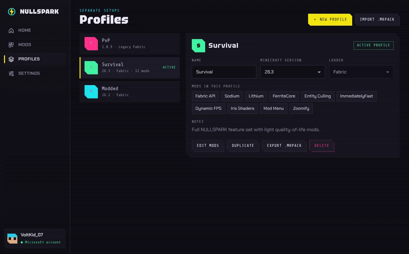Click the FerriteCore mod tag
This screenshot has height=254, width=409.
284,96
